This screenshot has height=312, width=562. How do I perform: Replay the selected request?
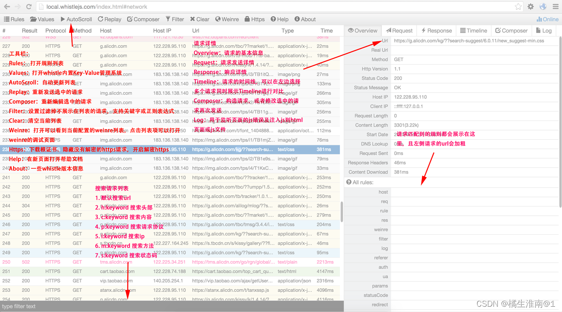(x=109, y=19)
